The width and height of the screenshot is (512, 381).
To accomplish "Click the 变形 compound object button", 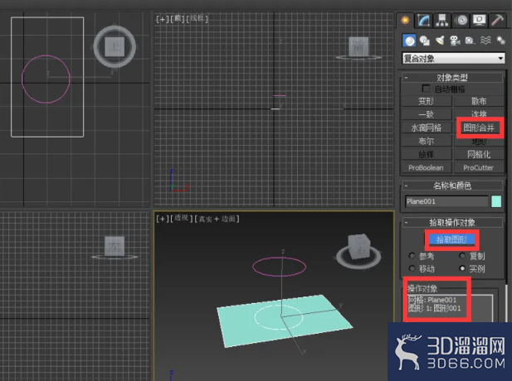I will click(x=427, y=101).
